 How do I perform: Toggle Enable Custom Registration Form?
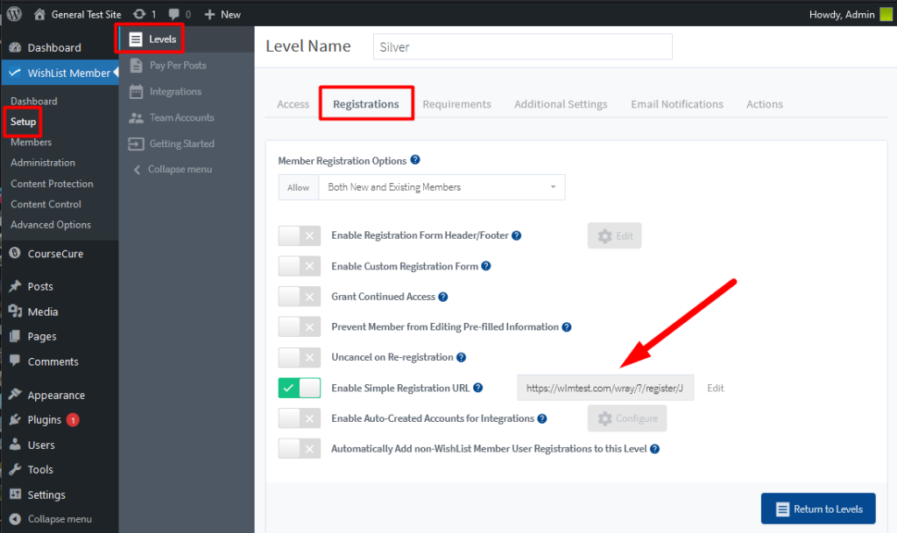300,266
